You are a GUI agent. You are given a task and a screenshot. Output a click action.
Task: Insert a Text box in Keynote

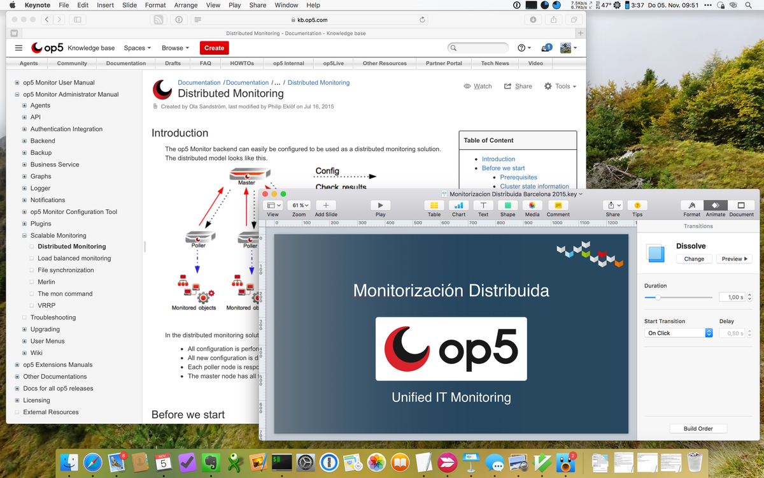point(483,205)
